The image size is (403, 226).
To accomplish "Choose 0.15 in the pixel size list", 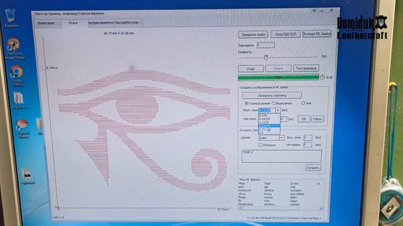I will (x=269, y=129).
